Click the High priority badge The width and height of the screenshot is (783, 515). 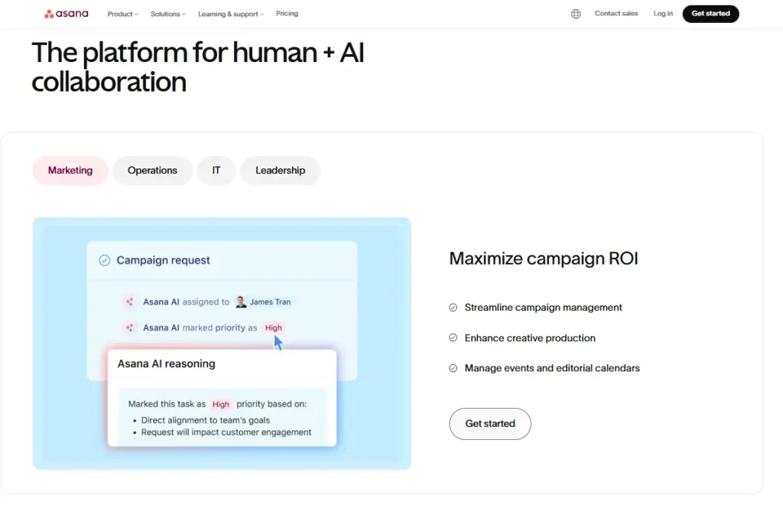tap(273, 328)
